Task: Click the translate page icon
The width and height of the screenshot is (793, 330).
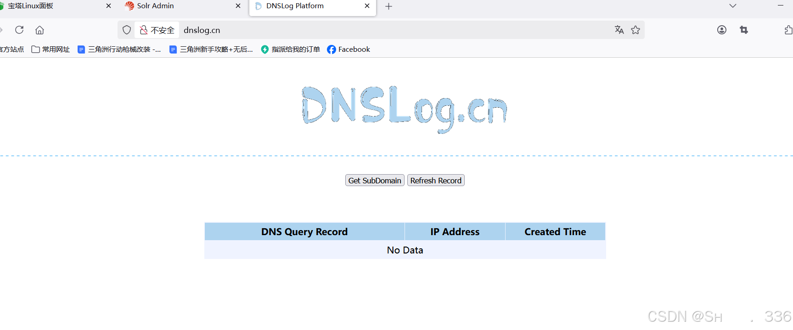Action: click(619, 30)
